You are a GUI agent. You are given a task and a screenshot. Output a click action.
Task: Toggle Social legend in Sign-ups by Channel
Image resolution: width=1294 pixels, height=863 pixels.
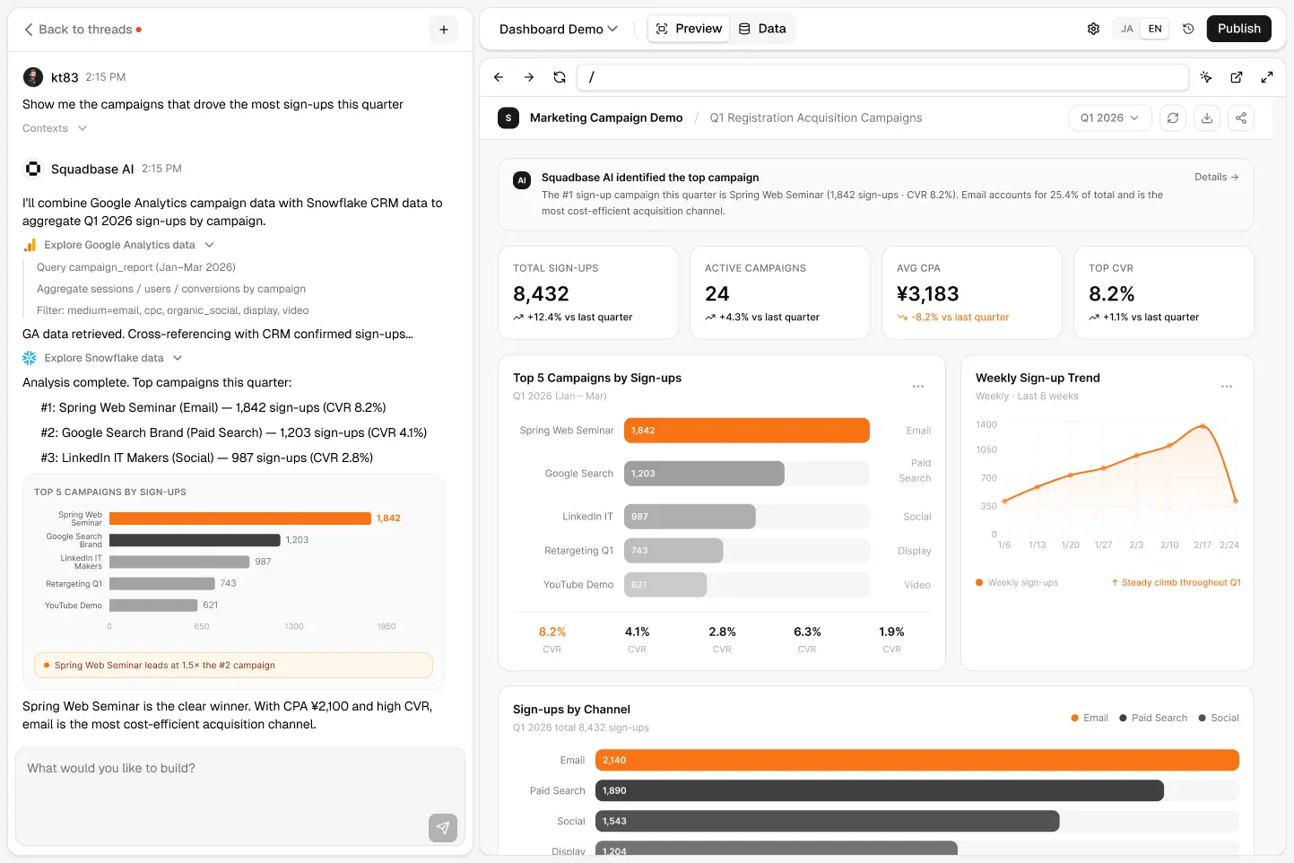click(x=1219, y=718)
